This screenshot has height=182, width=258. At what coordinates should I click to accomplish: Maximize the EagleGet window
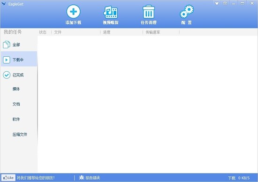242,3
